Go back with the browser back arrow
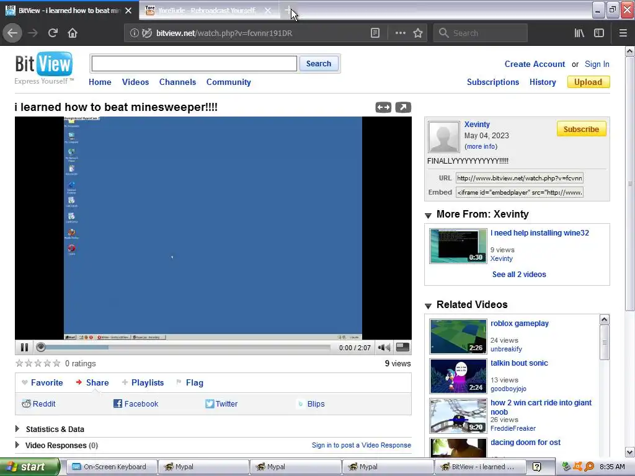 pos(12,33)
